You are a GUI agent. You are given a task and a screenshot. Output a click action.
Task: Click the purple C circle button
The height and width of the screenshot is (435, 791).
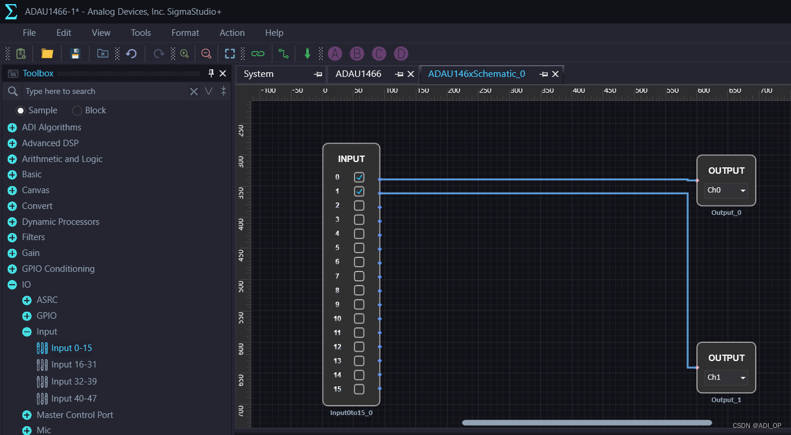click(x=379, y=54)
